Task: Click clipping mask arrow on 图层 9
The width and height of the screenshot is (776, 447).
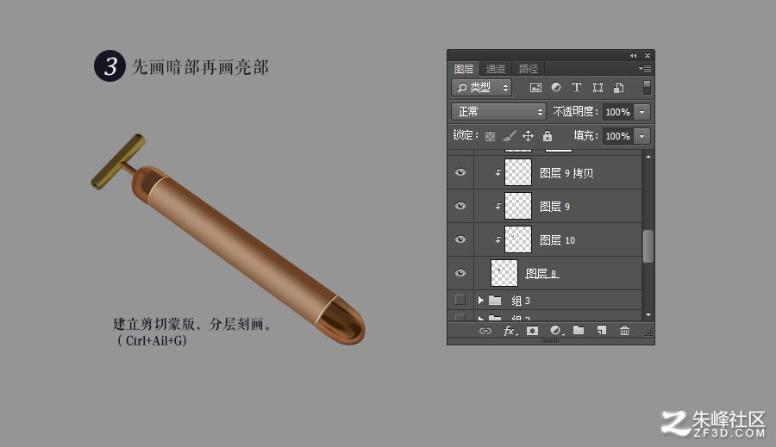Action: [498, 206]
